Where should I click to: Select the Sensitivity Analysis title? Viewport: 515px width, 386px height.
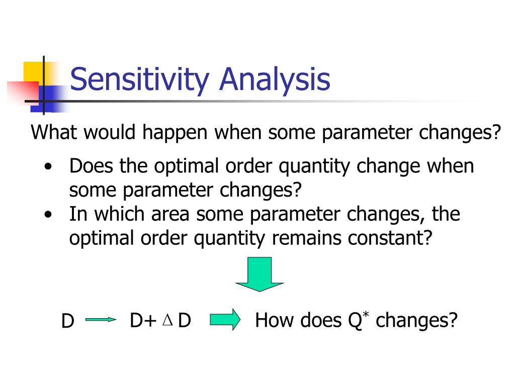coord(200,79)
